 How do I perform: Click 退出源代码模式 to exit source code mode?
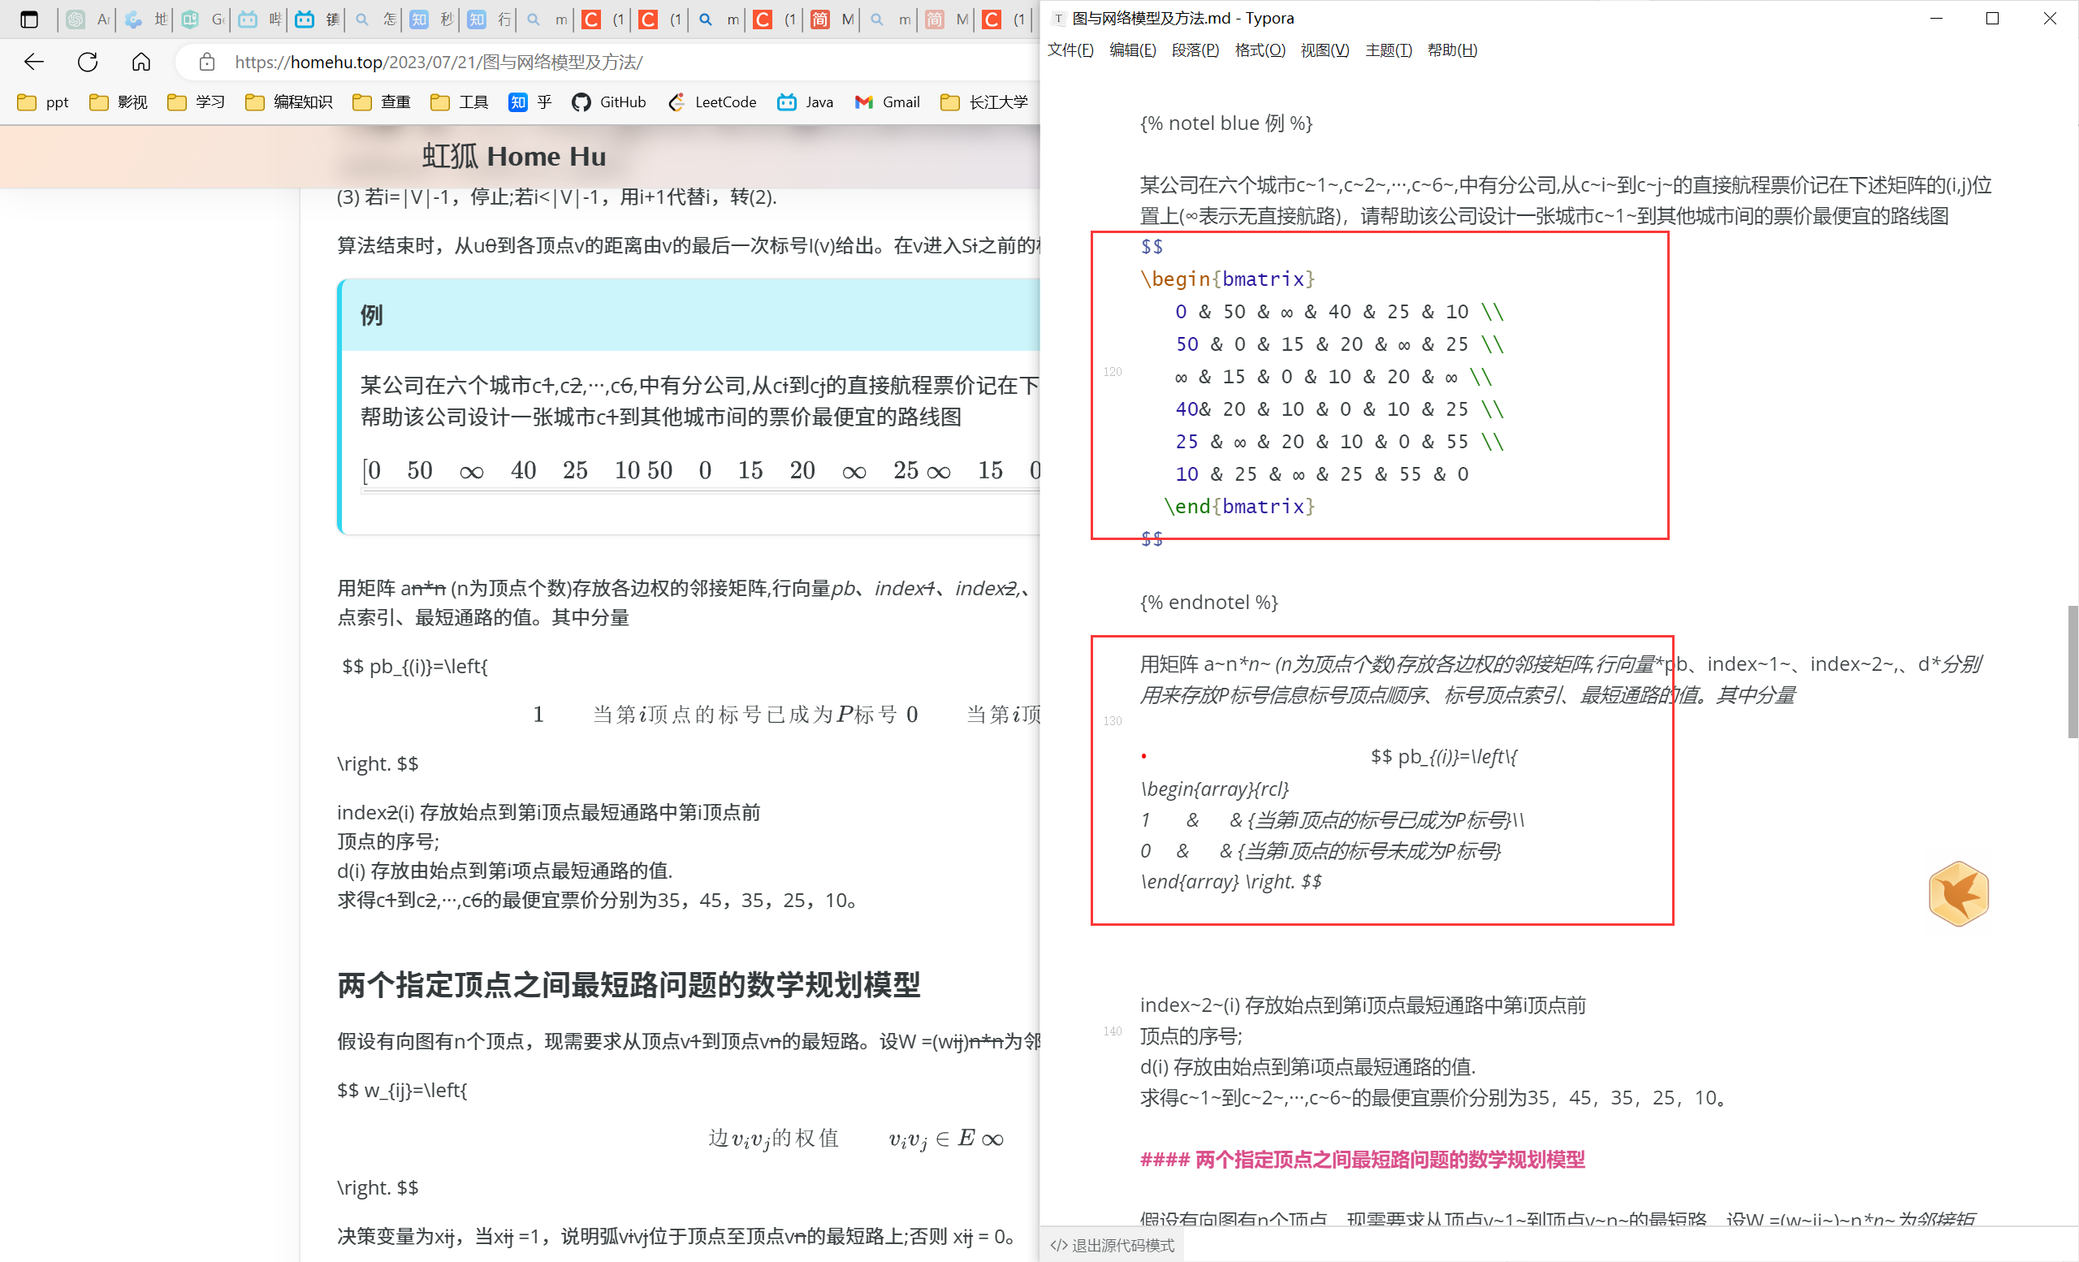point(1111,1245)
